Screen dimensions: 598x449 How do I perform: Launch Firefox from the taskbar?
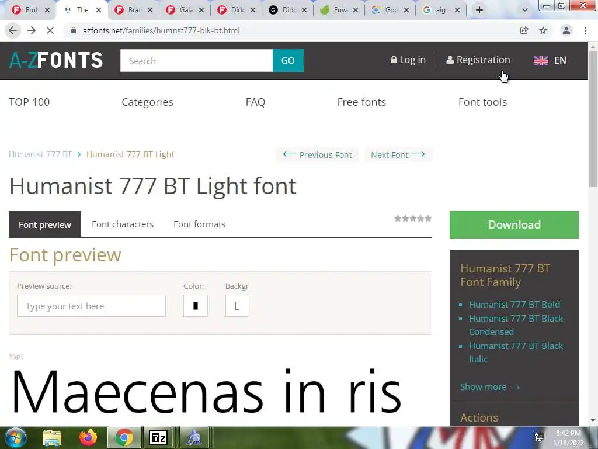coord(88,437)
